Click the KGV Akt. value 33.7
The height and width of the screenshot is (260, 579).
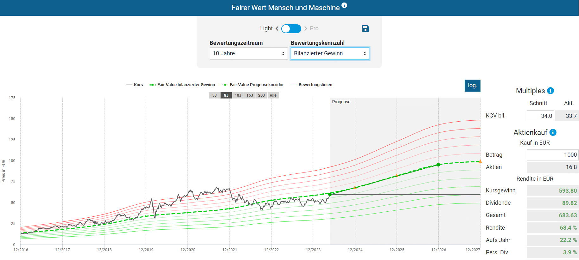point(567,116)
